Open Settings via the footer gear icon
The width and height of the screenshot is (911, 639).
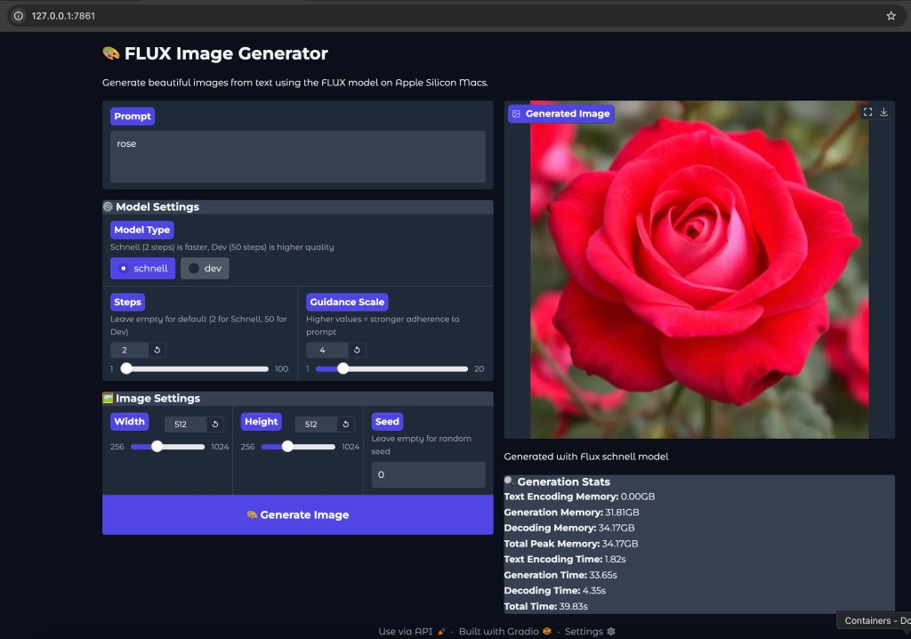coord(609,631)
